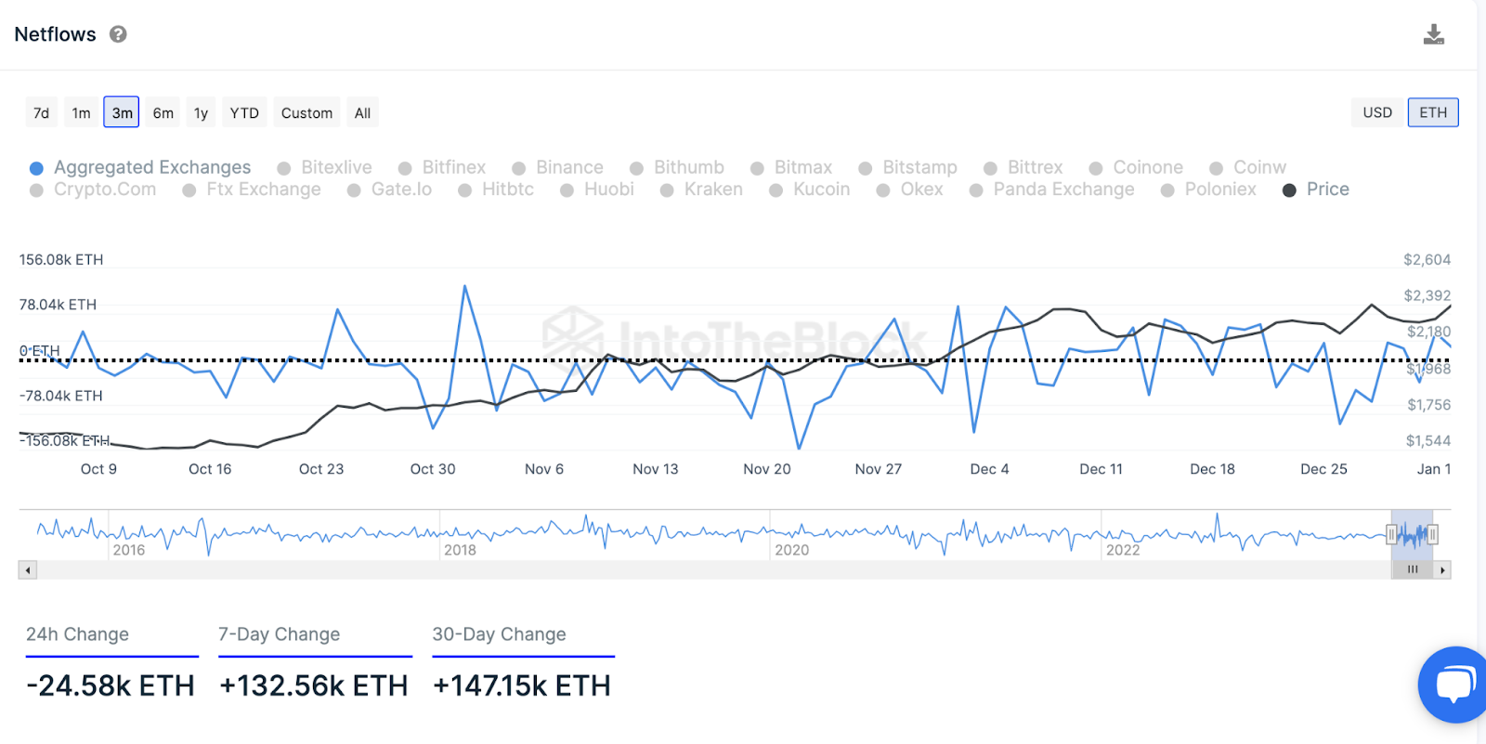Click the right handle of the range selector
This screenshot has width=1486, height=744.
pos(1433,534)
